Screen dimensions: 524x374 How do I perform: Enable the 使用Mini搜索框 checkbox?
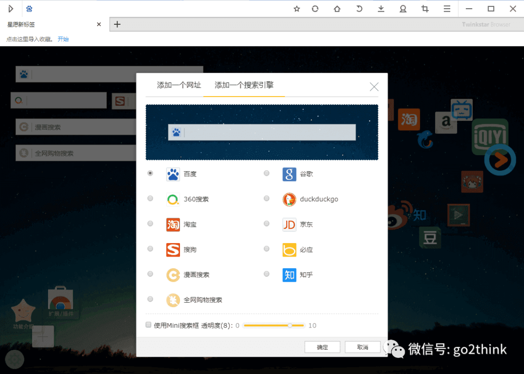[148, 325]
